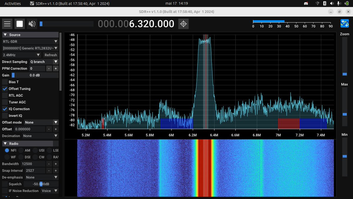Increase PPM Correction with plus button
This screenshot has height=199, width=353.
[x=56, y=68]
